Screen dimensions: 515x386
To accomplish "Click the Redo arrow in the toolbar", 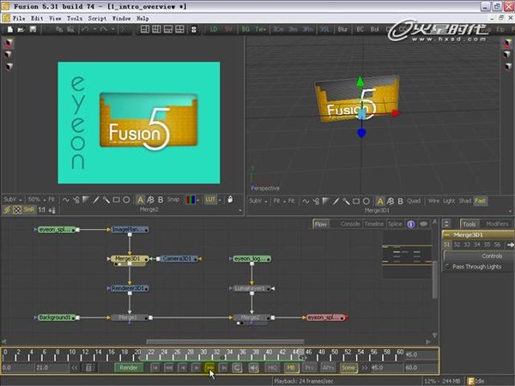I will pyautogui.click(x=104, y=29).
